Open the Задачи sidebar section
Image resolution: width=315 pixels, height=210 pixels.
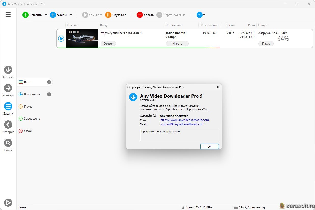(x=8, y=109)
